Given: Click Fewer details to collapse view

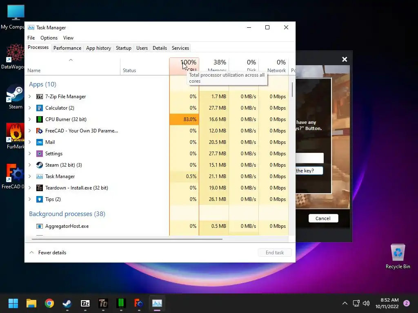Looking at the screenshot, I should pos(48,253).
